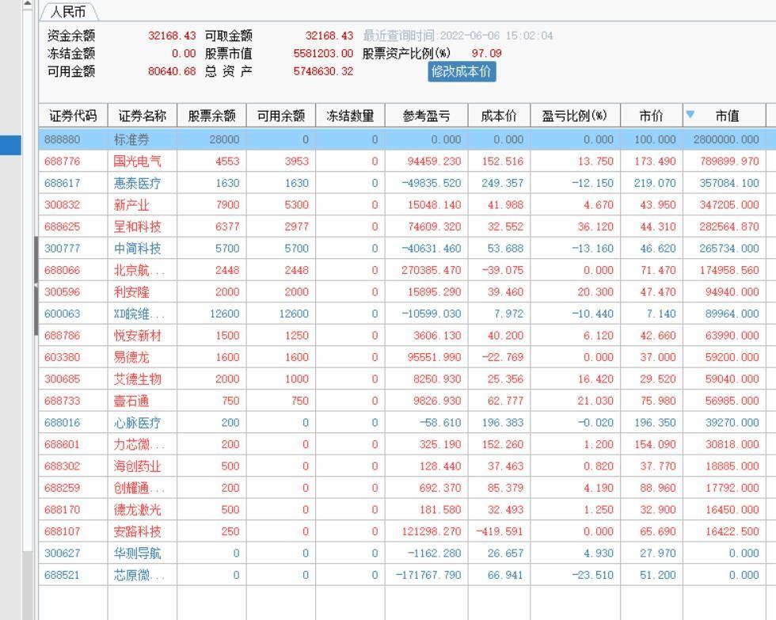Click 总资产 value 5748630.32
This screenshot has width=776, height=620.
323,71
